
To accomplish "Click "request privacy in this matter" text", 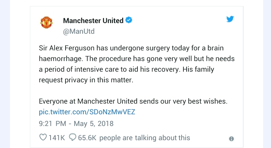I will [x=85, y=80].
